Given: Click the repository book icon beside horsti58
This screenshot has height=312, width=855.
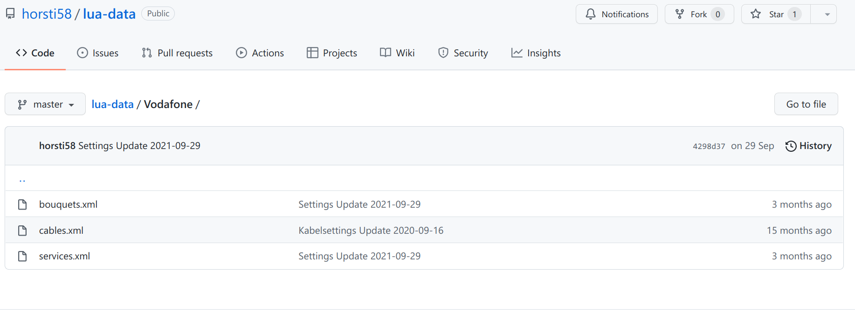Looking at the screenshot, I should point(10,14).
